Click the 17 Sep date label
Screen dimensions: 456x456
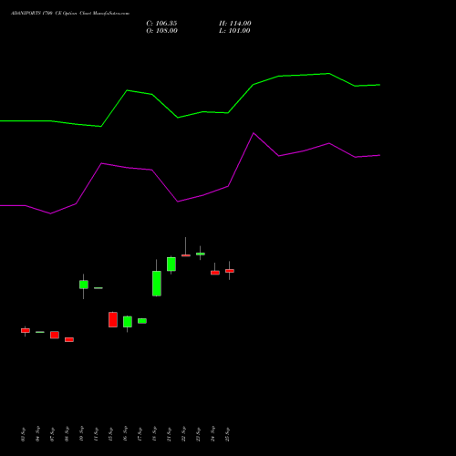140,434
